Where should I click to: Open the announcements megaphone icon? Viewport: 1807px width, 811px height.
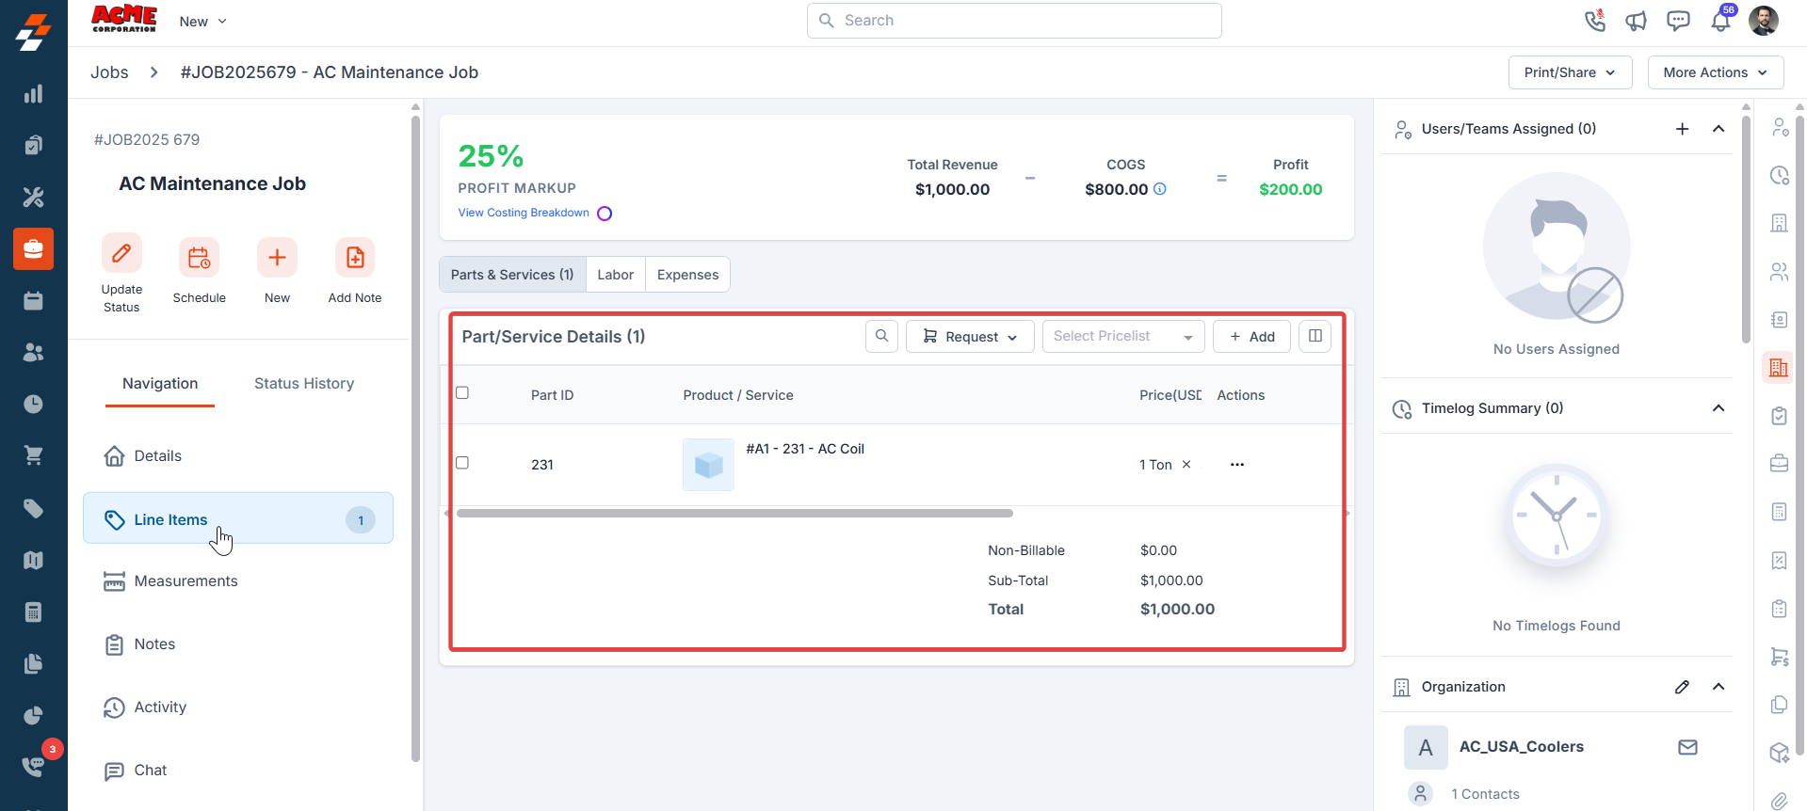[x=1637, y=21]
